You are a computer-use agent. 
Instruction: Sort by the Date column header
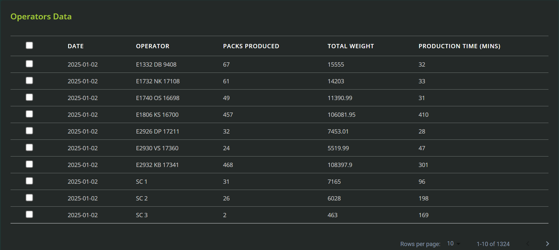pos(76,46)
